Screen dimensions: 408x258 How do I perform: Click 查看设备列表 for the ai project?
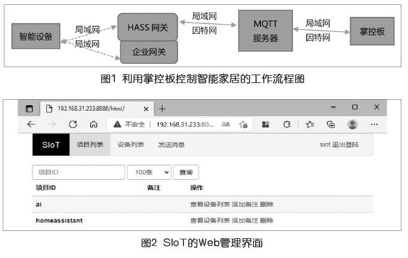[210, 204]
